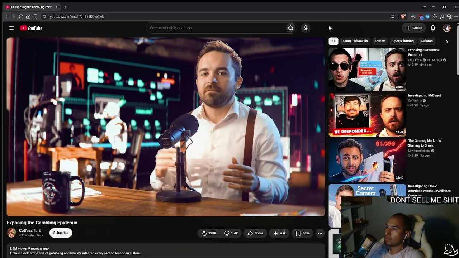The height and width of the screenshot is (258, 459).
Task: Go back in the browser
Action: coord(6,16)
